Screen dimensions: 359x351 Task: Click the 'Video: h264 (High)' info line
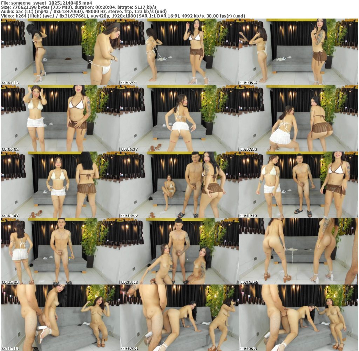(x=123, y=16)
